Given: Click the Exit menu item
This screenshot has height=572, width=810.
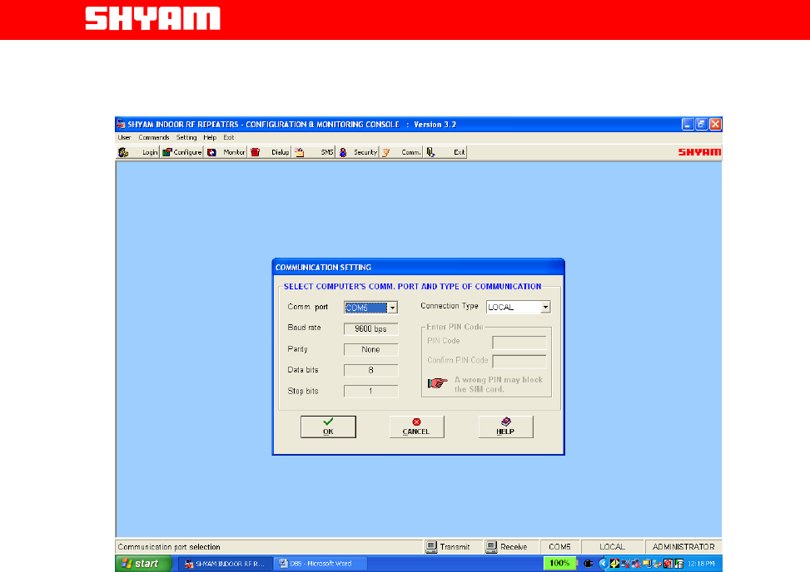Looking at the screenshot, I should pos(228,138).
